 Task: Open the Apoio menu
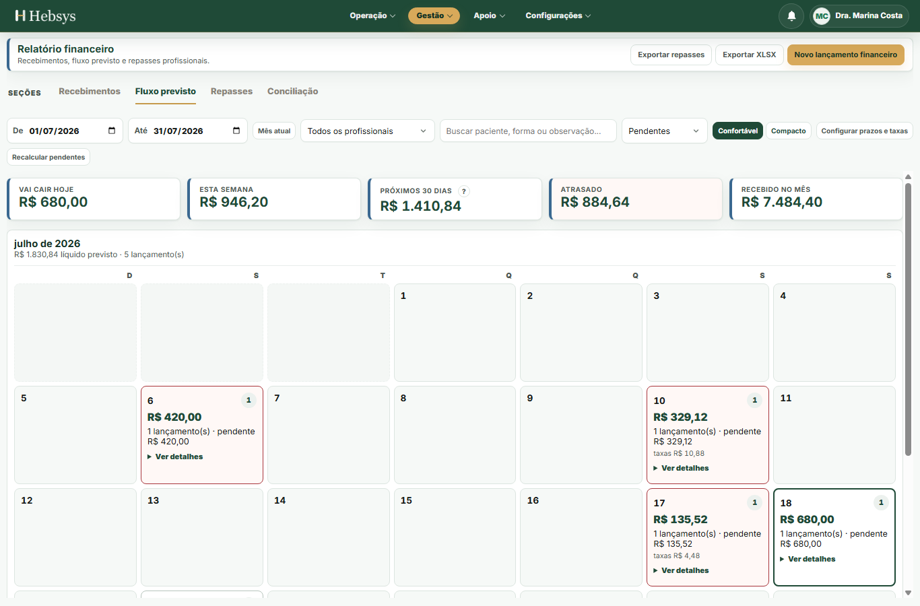click(489, 15)
